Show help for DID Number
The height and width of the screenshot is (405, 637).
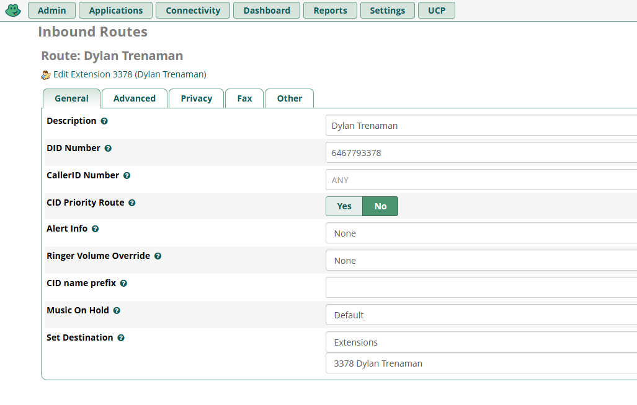coord(108,149)
